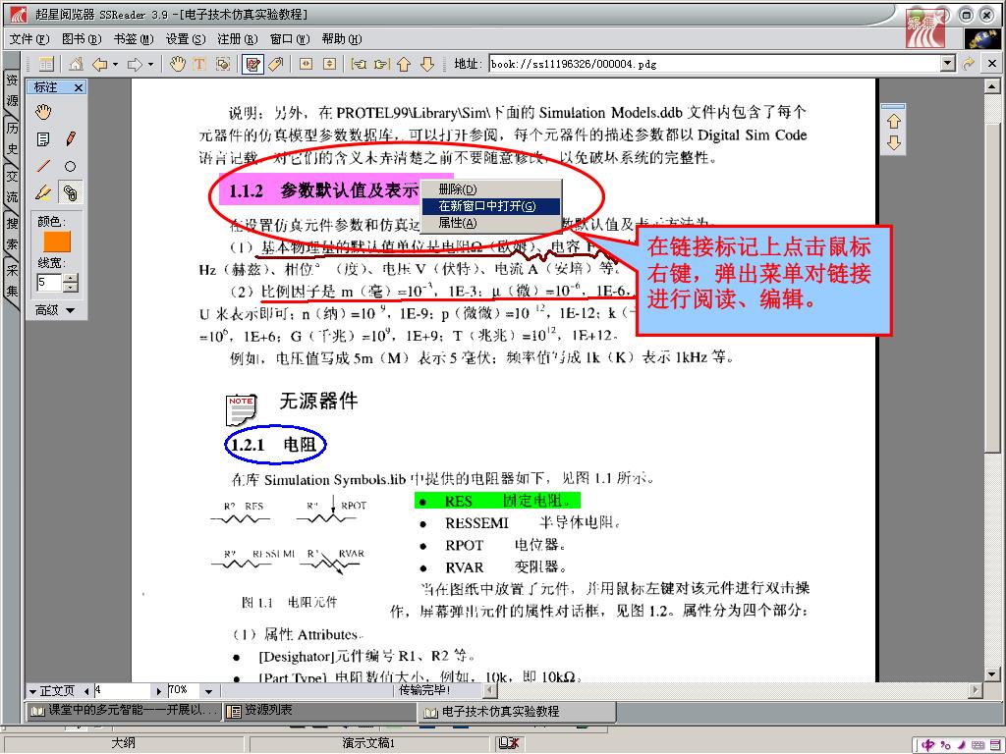Select the straight line drawing tool
The image size is (1006, 754).
pyautogui.click(x=43, y=166)
